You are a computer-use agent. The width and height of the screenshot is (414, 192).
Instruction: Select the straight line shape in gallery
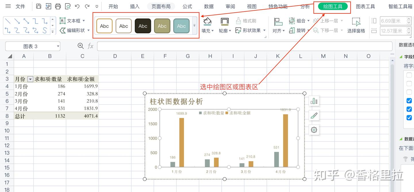point(8,21)
